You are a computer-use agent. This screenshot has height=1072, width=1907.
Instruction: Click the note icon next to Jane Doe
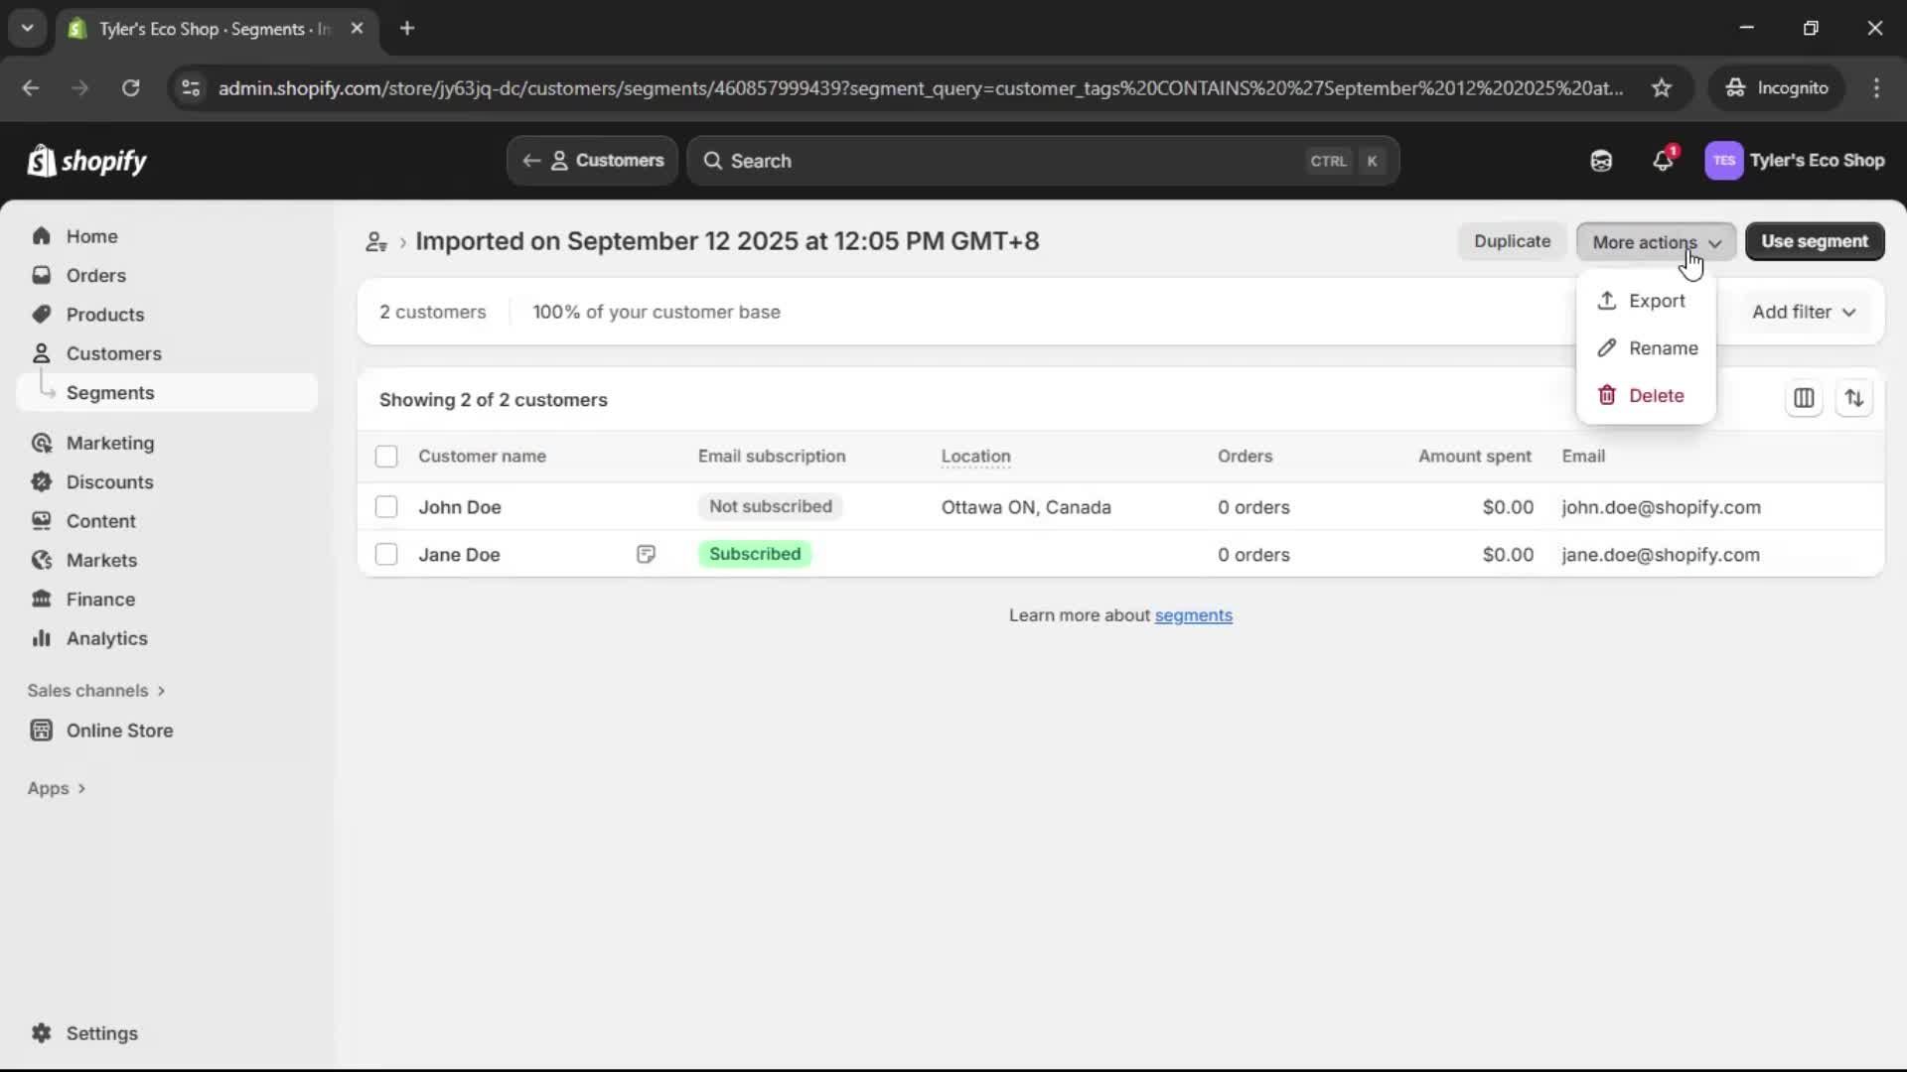coord(646,554)
